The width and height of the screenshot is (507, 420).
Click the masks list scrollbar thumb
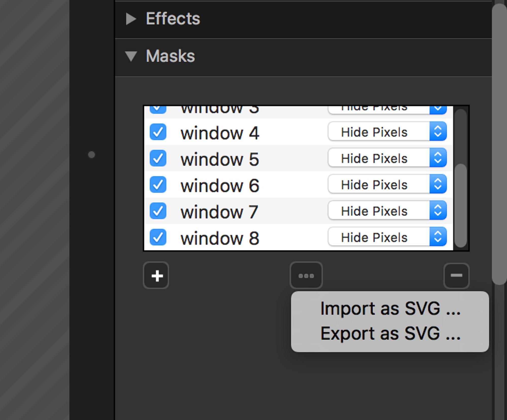[461, 205]
